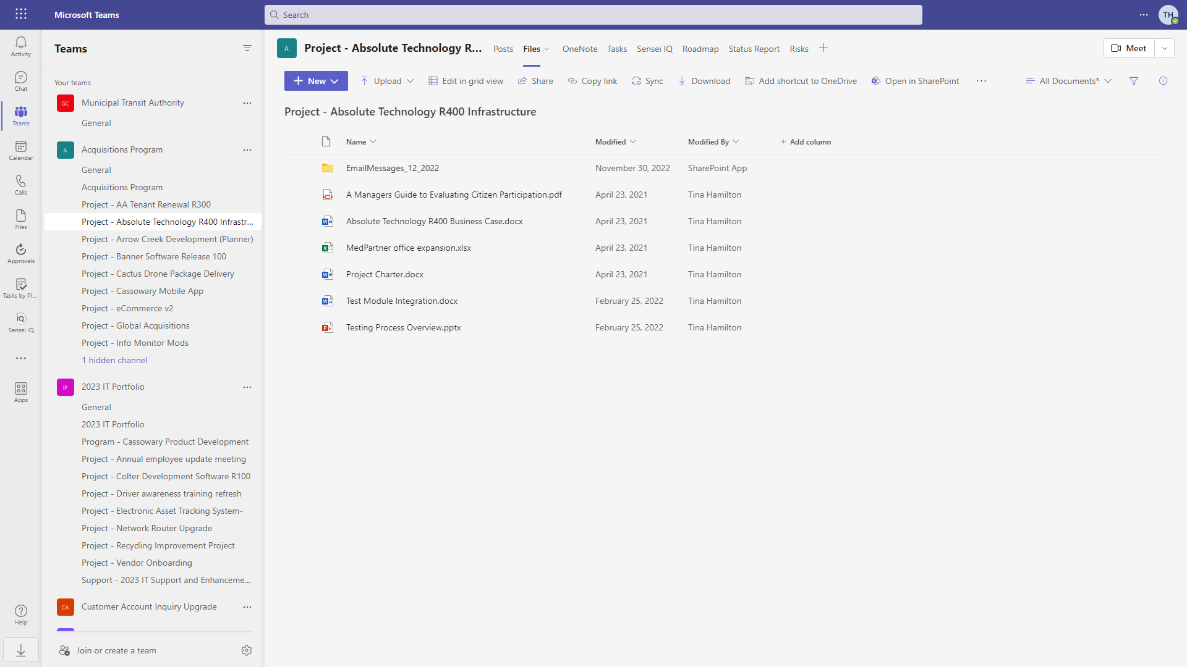
Task: Open Sensei IQ in the left rail
Action: coord(21,322)
